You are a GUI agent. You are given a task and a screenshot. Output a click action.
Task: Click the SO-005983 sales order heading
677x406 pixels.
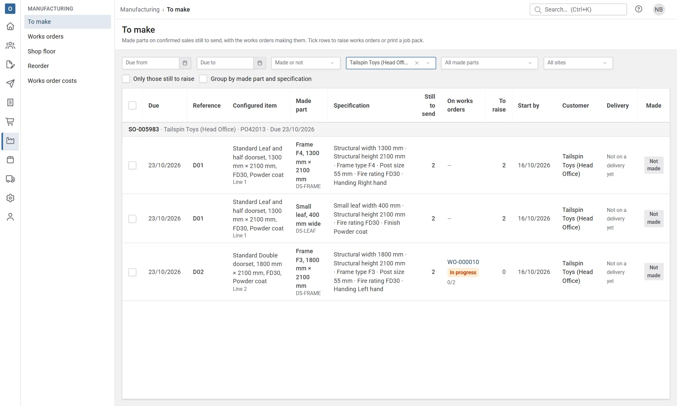pyautogui.click(x=144, y=129)
